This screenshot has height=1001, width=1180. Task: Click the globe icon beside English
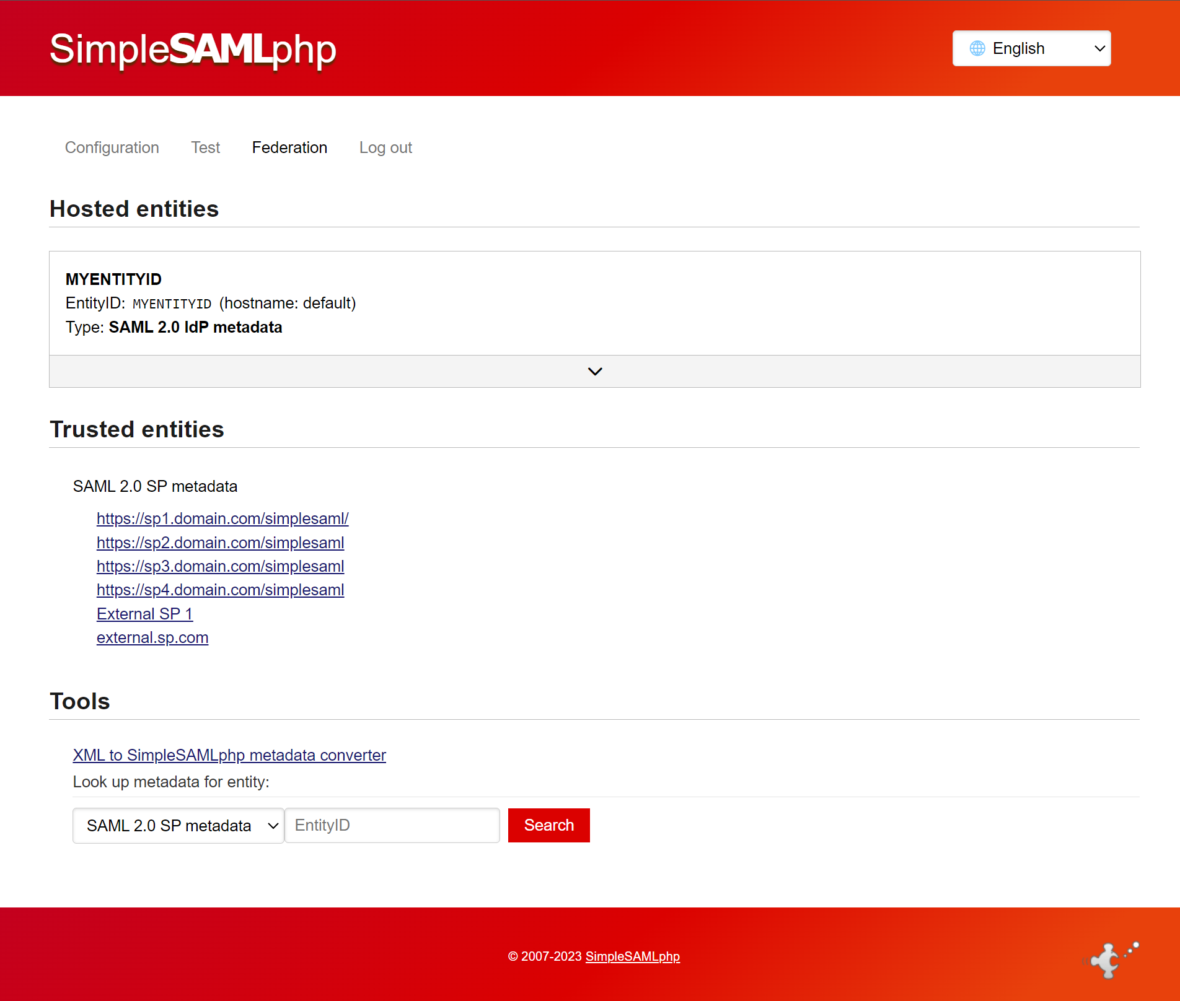tap(977, 48)
